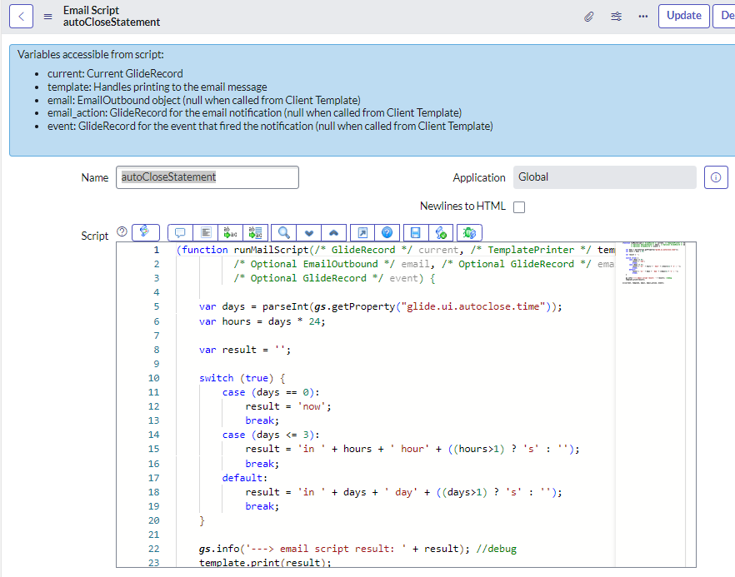
Task: Show Application info via the info icon
Action: [716, 177]
